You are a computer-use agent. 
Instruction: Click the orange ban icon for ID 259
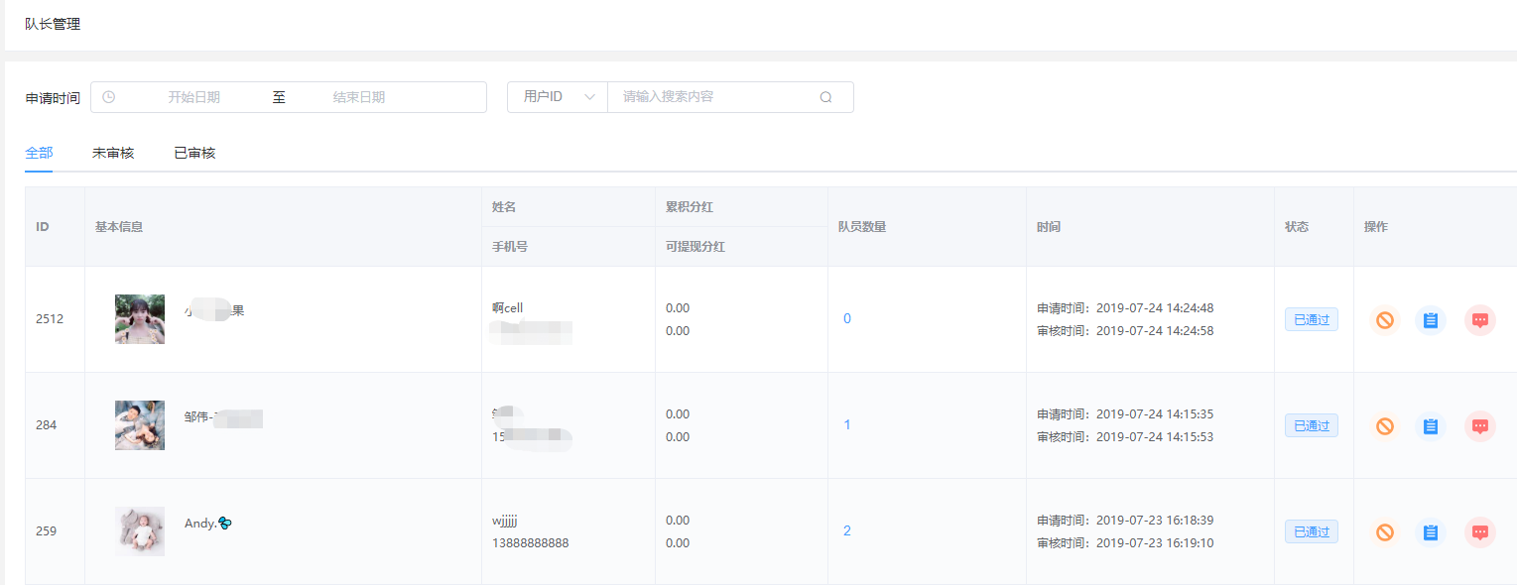[x=1385, y=532]
